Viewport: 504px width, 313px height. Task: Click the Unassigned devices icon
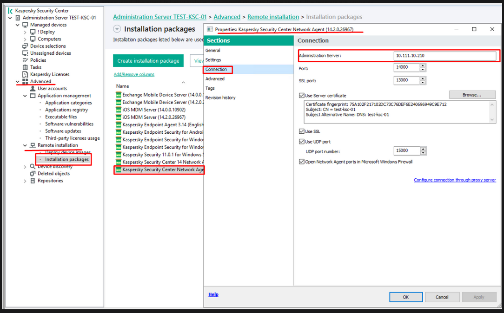point(26,53)
